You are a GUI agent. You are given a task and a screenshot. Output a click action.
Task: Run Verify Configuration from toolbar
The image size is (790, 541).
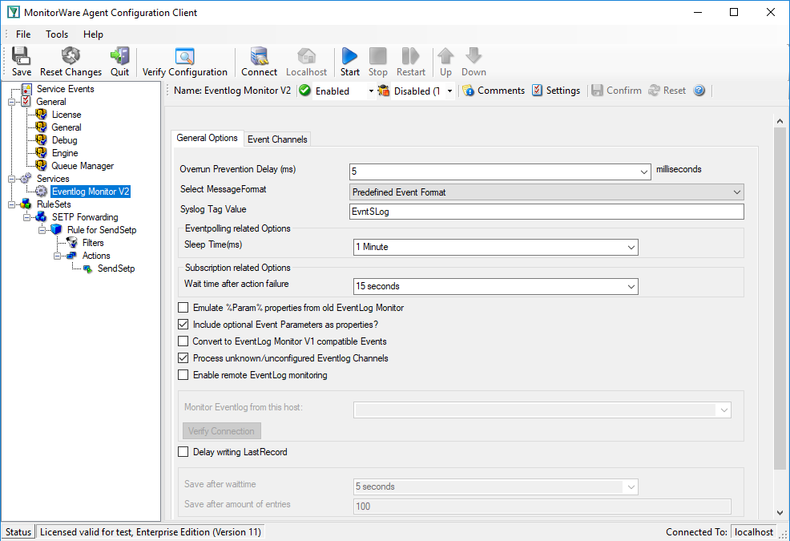coord(185,62)
